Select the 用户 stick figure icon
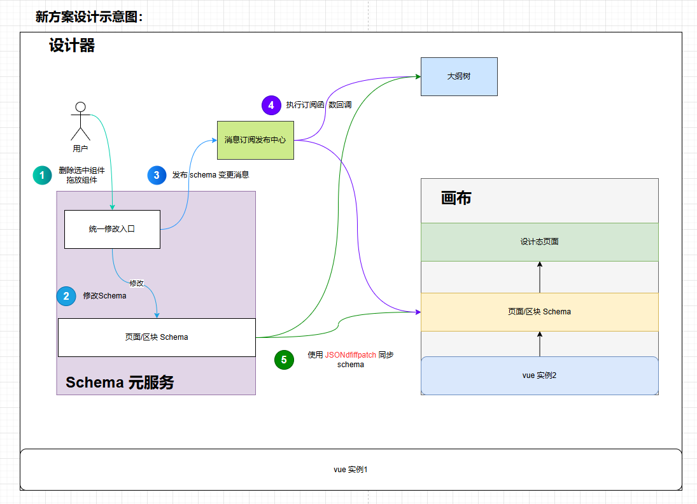Screen dimensions: 697x504 [x=80, y=122]
